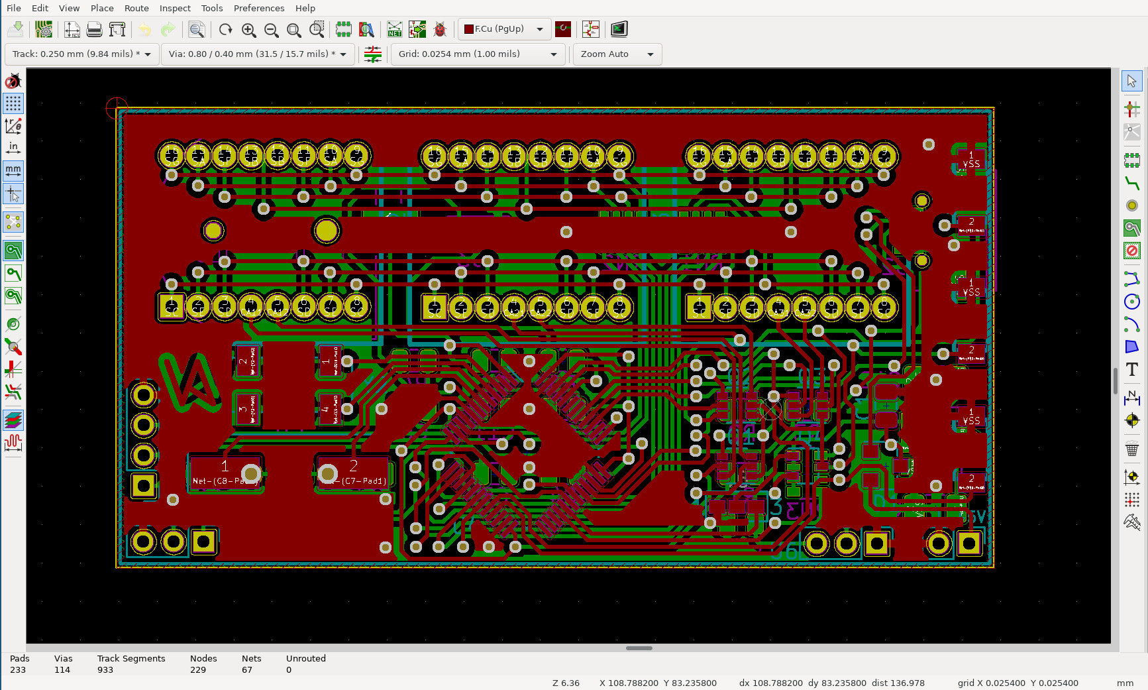
Task: Click the Delete items trash tool
Action: [x=1131, y=450]
